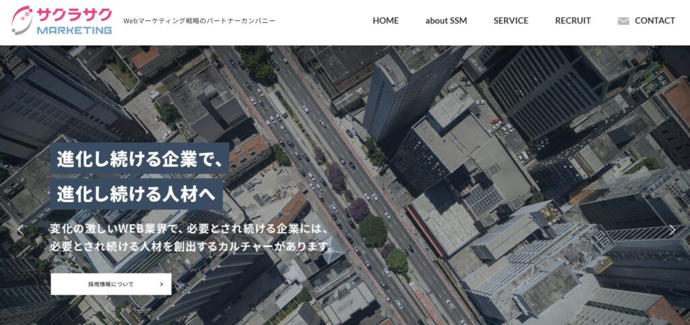Click the text line starting 変化の激しいWEB業界で
Image resolution: width=690 pixels, height=325 pixels.
tap(189, 229)
